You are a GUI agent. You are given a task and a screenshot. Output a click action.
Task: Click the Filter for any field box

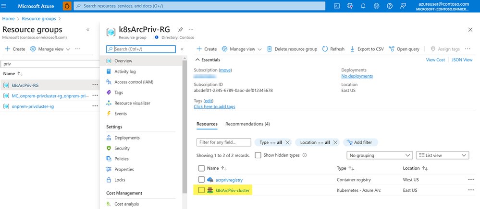224,142
